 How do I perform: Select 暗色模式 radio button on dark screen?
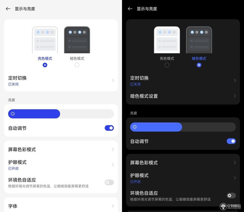tap(199, 65)
